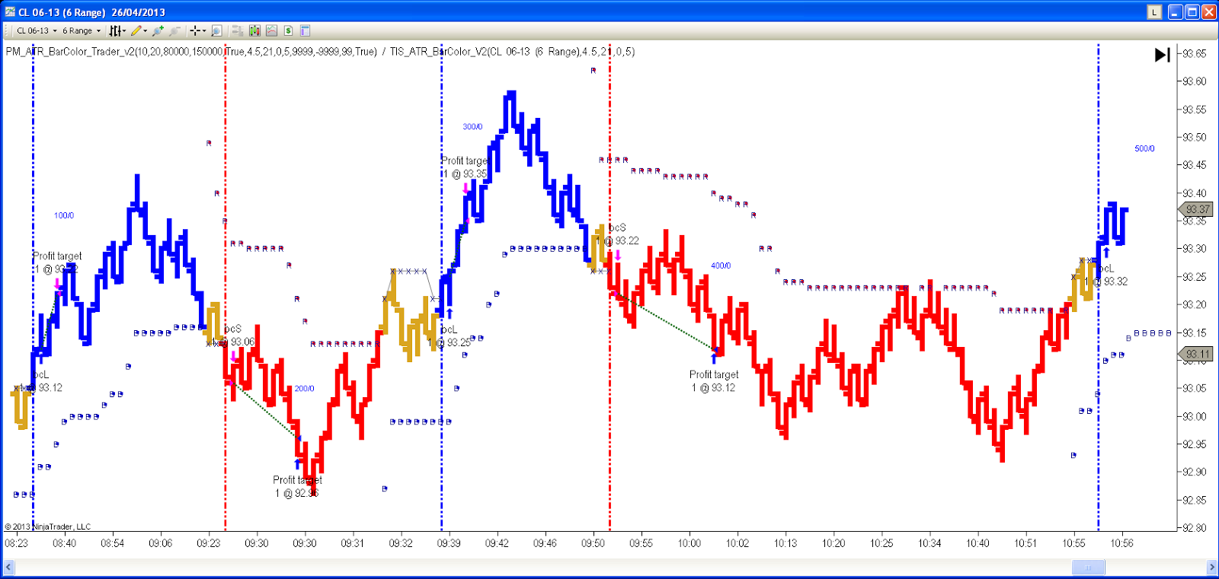
Task: Open the CL 06-13 instrument dropdown
Action: pyautogui.click(x=37, y=30)
